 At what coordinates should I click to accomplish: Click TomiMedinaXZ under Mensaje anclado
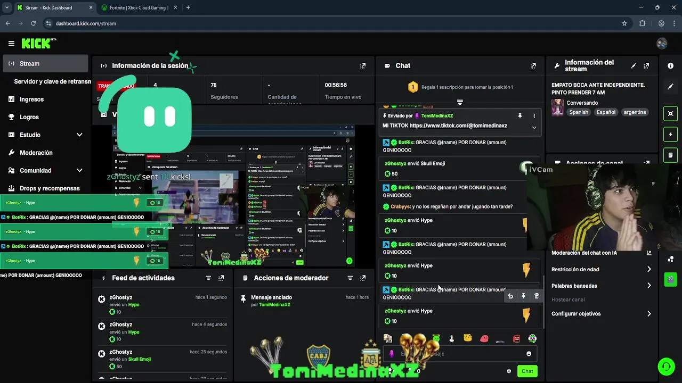click(274, 305)
